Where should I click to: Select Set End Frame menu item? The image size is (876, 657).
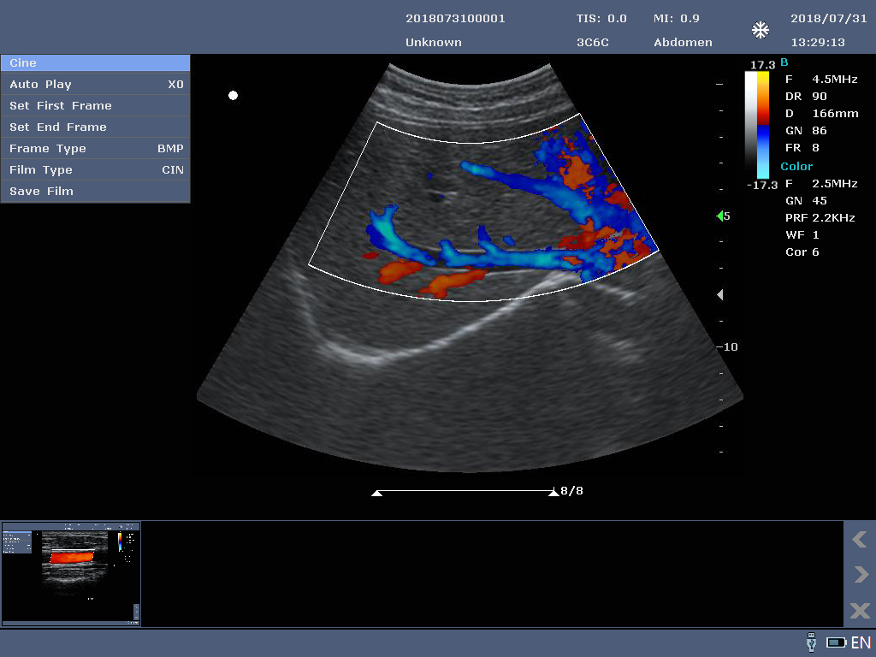click(58, 127)
